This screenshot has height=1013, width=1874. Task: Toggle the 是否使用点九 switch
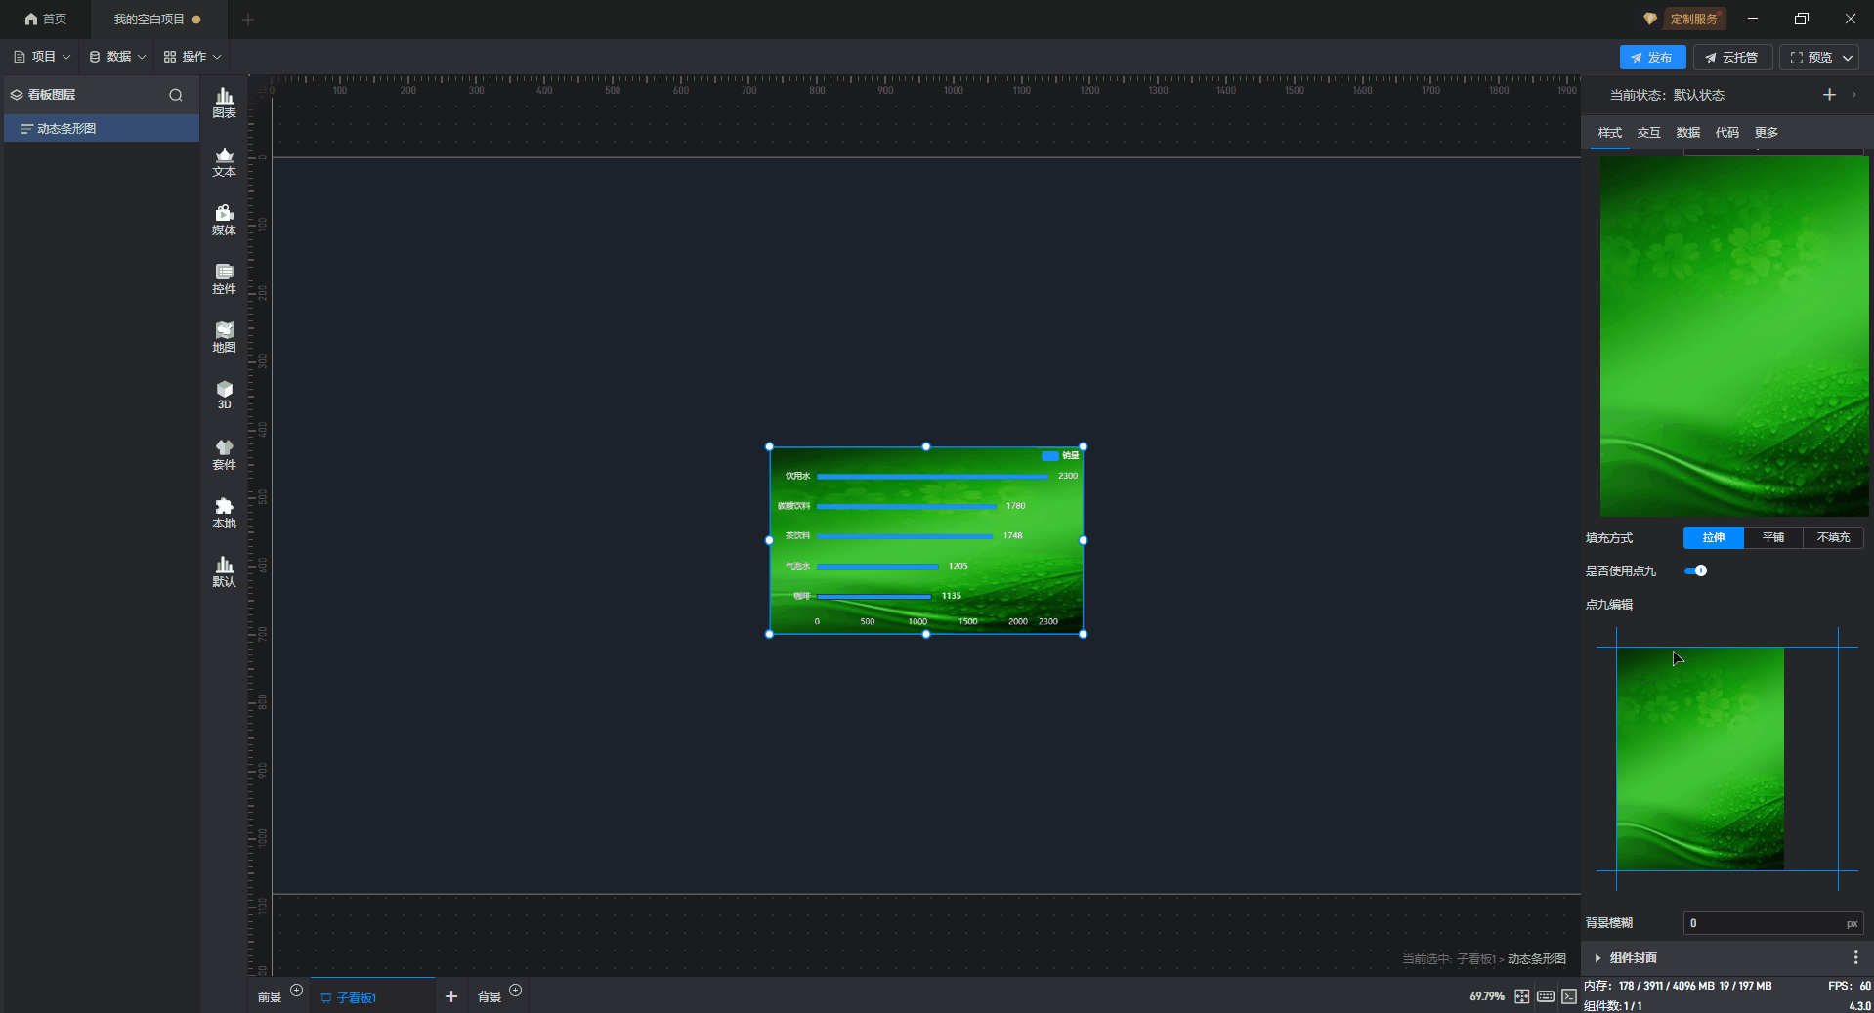pos(1695,570)
